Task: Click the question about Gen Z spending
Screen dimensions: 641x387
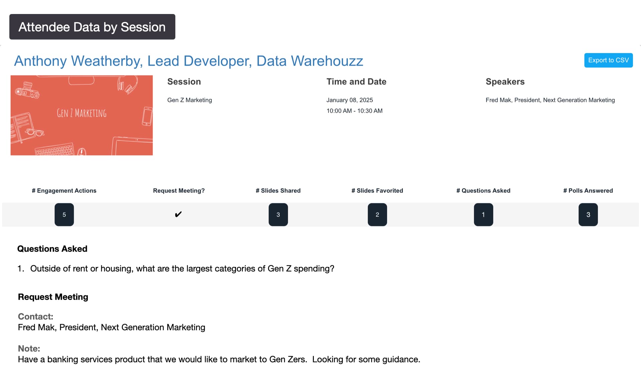Action: click(182, 269)
